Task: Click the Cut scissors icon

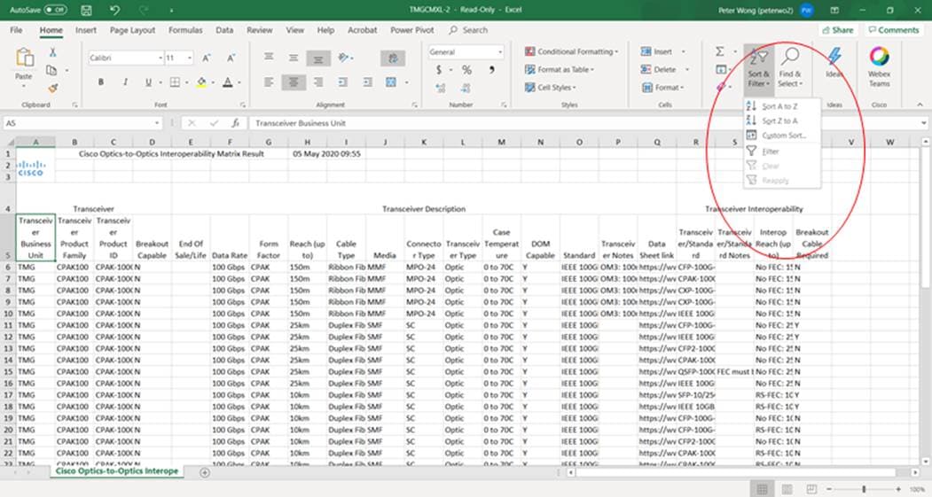Action: click(52, 52)
